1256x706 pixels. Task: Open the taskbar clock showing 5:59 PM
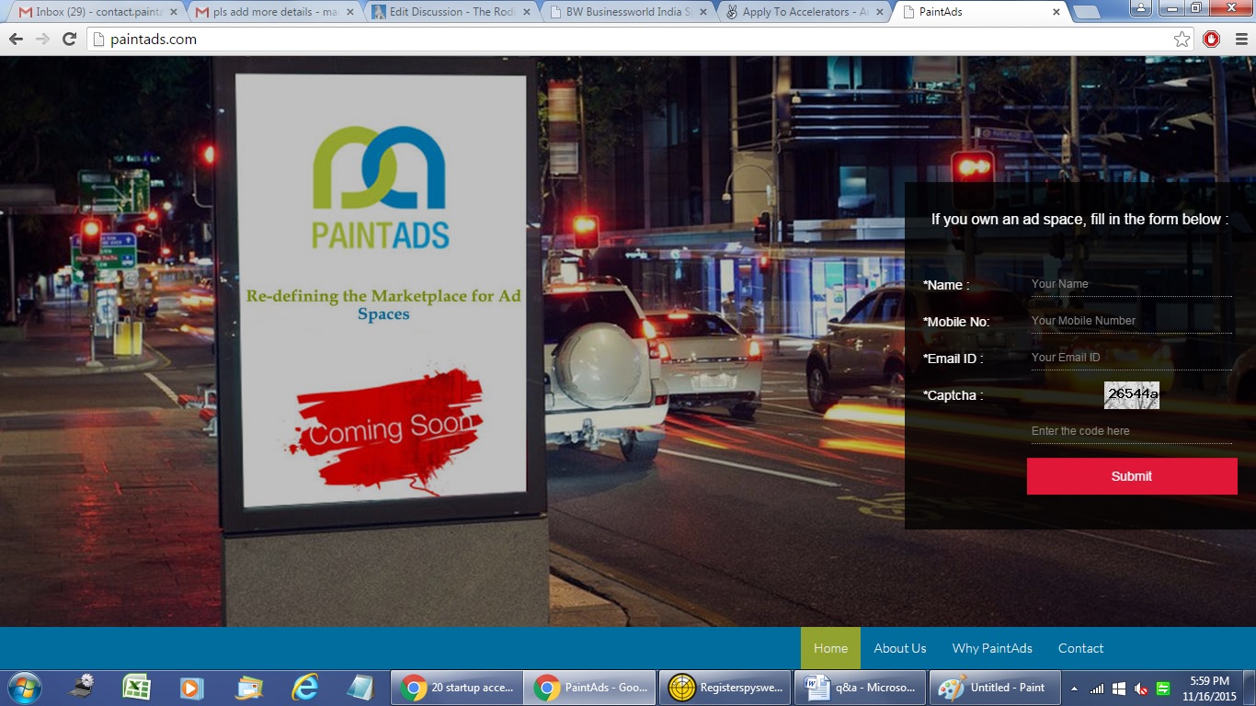coord(1209,689)
